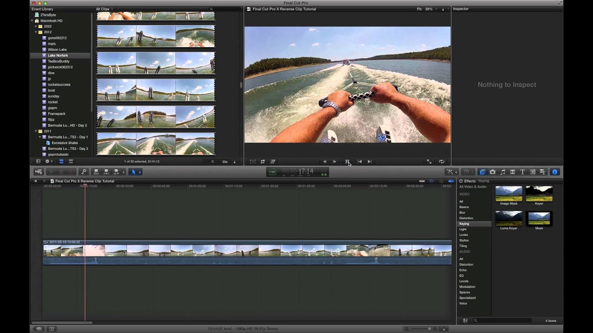Toggle loop playback
593x333 pixels.
(x=442, y=161)
